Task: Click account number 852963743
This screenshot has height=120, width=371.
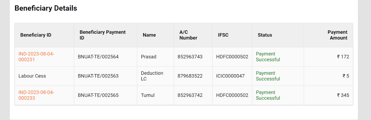Action: pyautogui.click(x=190, y=57)
